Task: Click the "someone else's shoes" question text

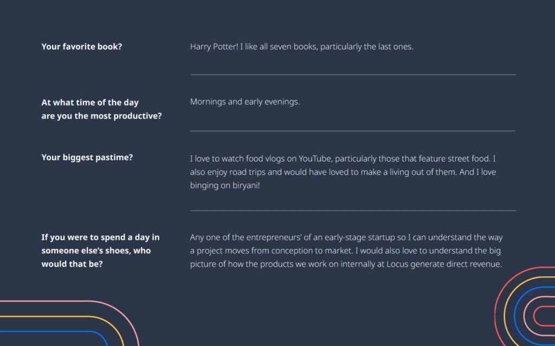Action: 96,251
